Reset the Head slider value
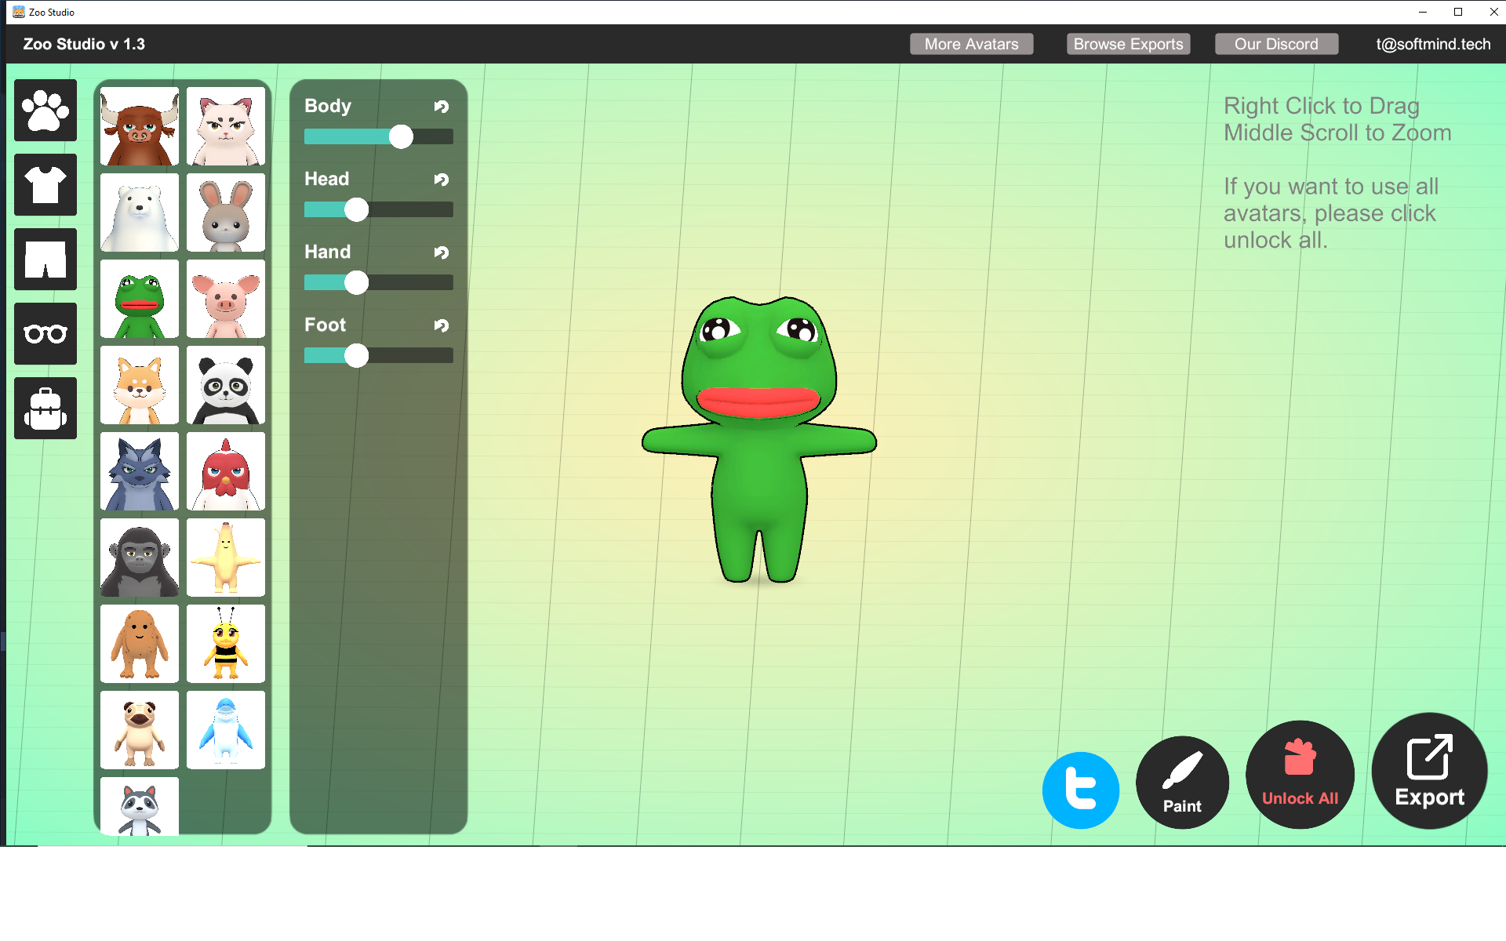The width and height of the screenshot is (1506, 941). 442,180
